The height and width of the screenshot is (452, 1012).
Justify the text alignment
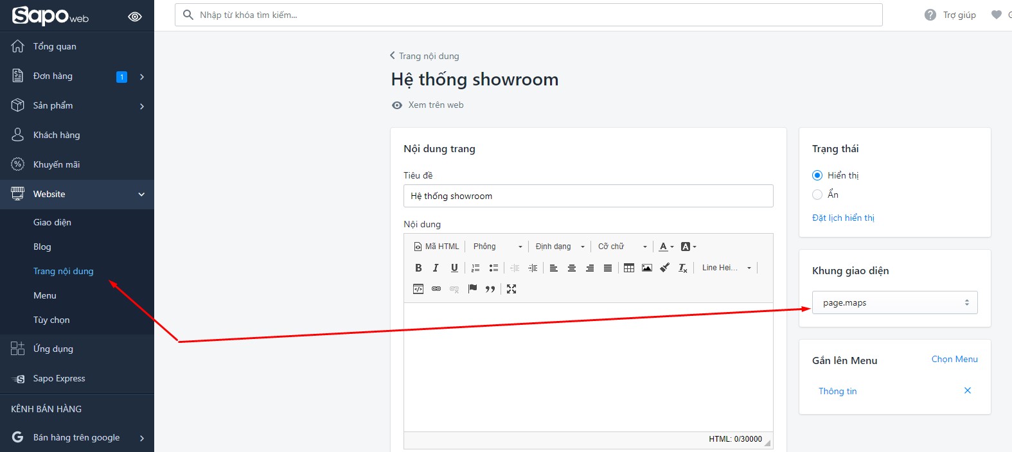pos(608,268)
